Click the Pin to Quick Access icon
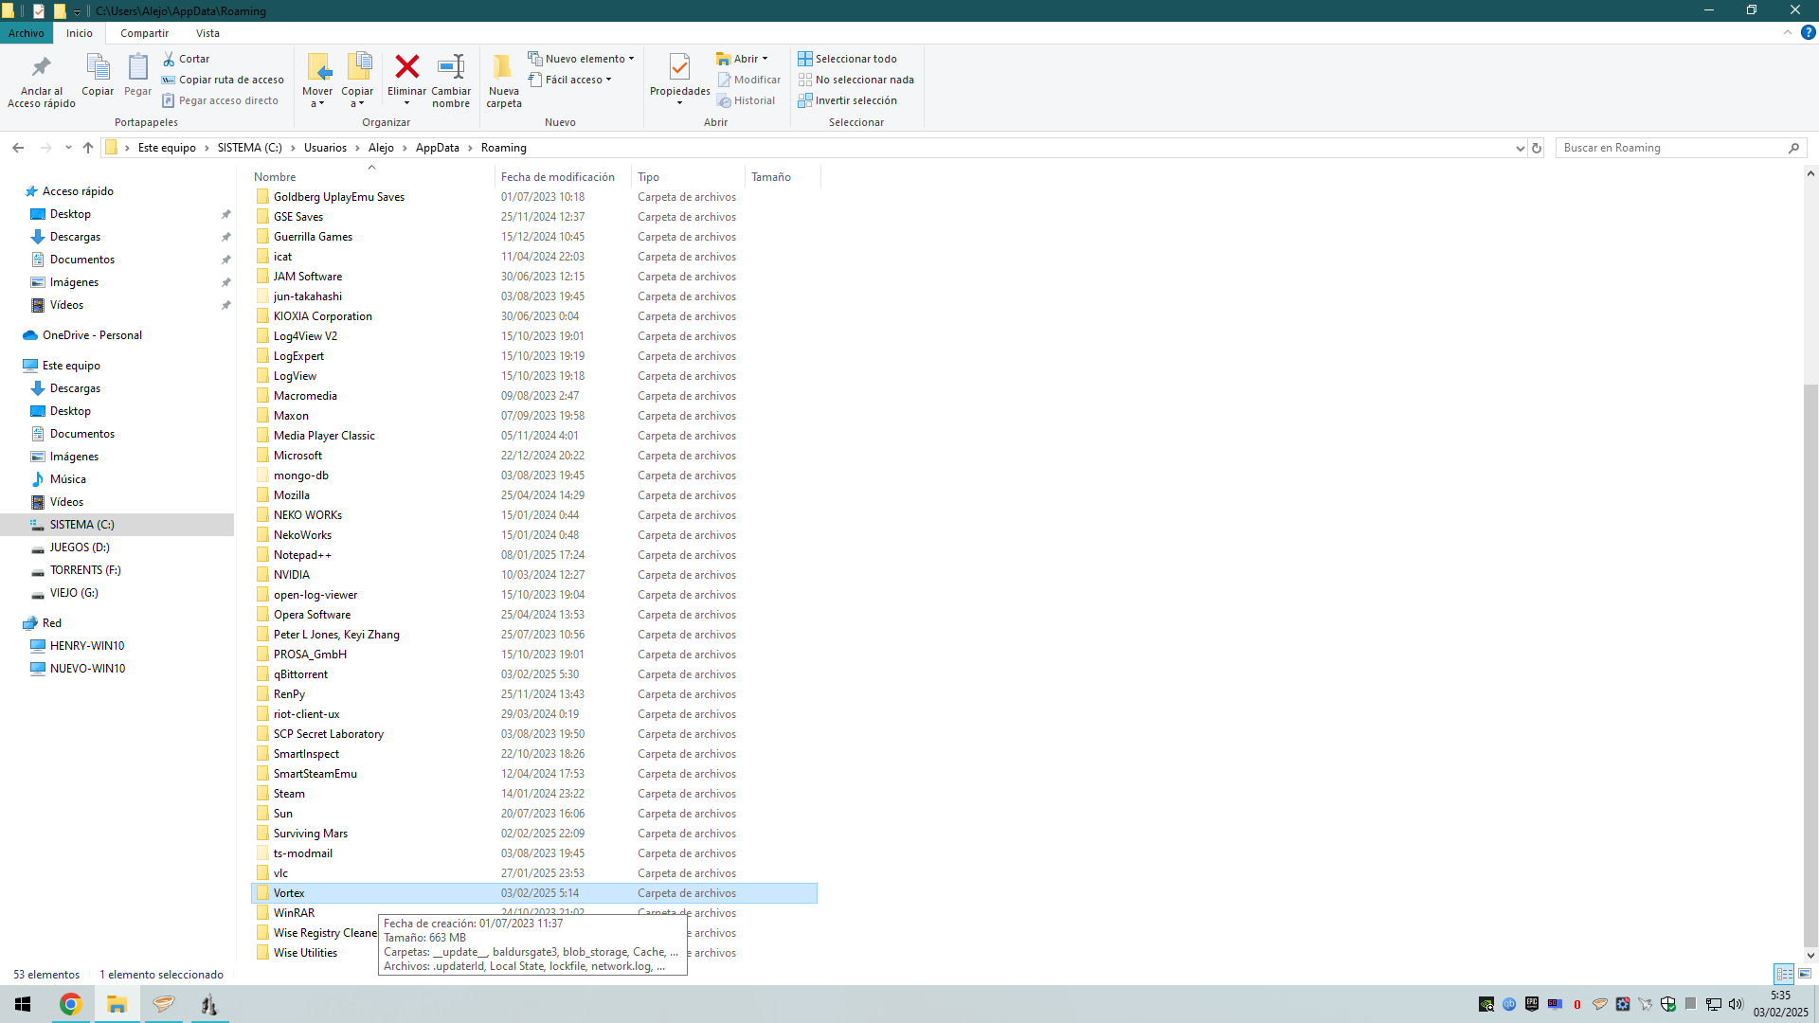The height and width of the screenshot is (1023, 1819). [41, 67]
